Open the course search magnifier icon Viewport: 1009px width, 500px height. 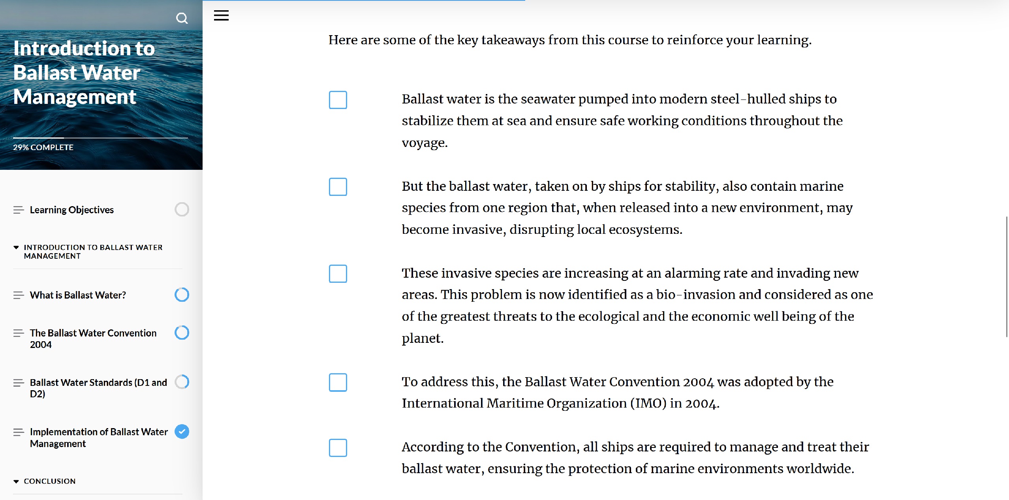tap(182, 18)
